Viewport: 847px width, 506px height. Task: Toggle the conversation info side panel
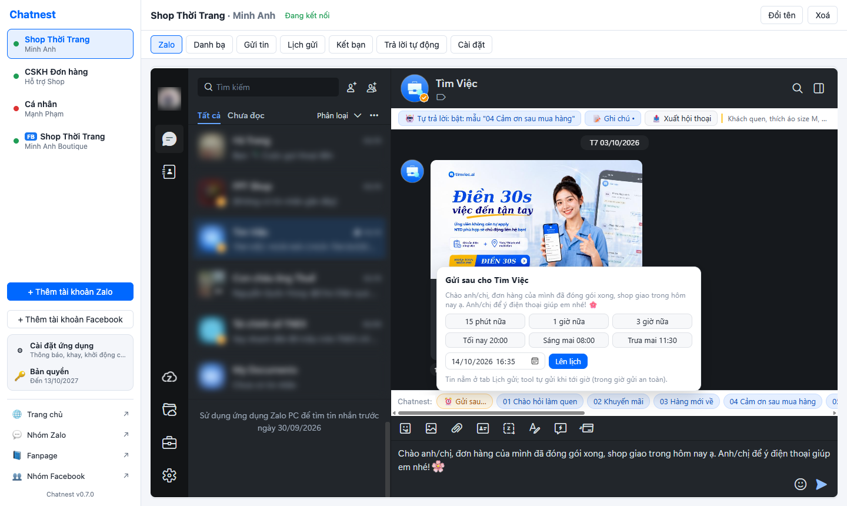click(819, 88)
